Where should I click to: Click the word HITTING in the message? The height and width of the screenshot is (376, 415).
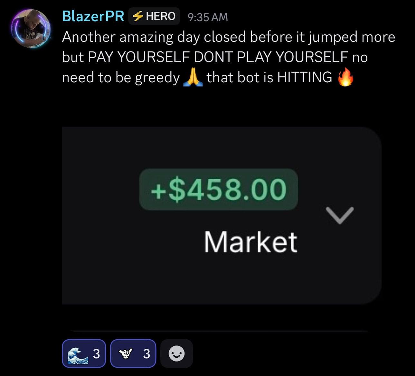305,77
